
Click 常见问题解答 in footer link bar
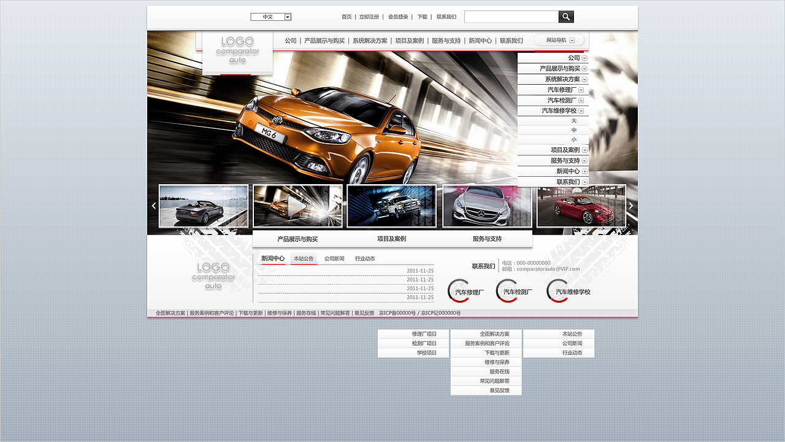click(335, 313)
